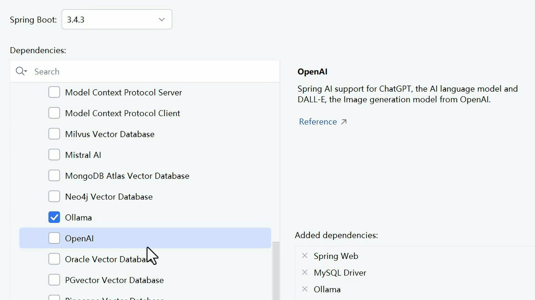
Task: Remove Spring Web from added dependencies
Action: pos(305,256)
